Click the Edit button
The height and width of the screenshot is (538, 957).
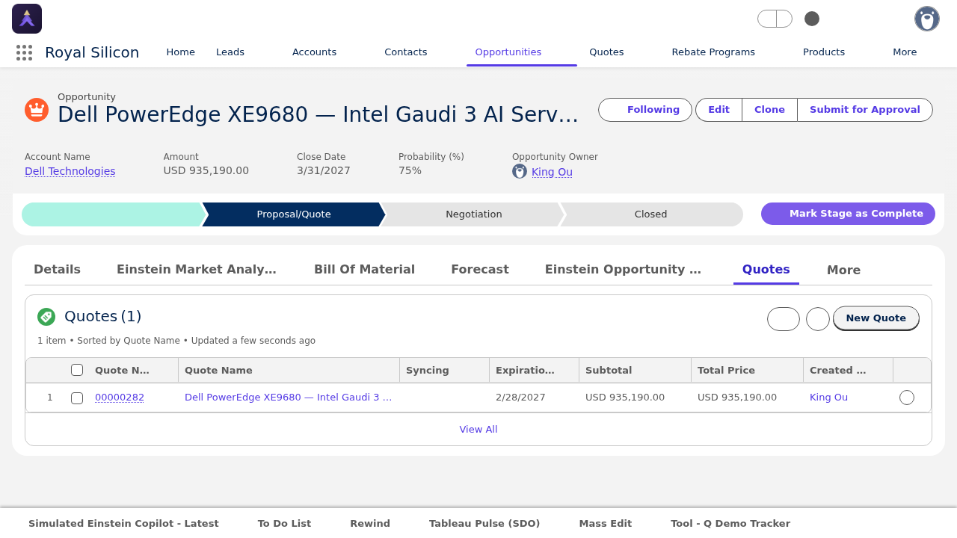click(718, 110)
